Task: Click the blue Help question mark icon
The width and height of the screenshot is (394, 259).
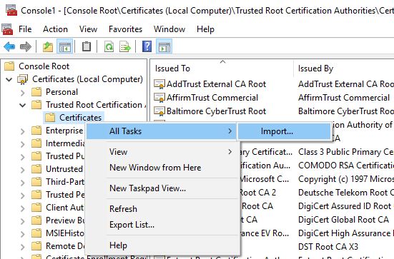Action: point(147,46)
